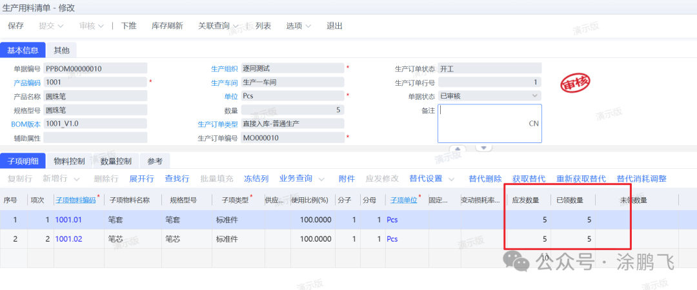Switch to the 其他 tab
This screenshot has width=697, height=290.
click(x=62, y=50)
